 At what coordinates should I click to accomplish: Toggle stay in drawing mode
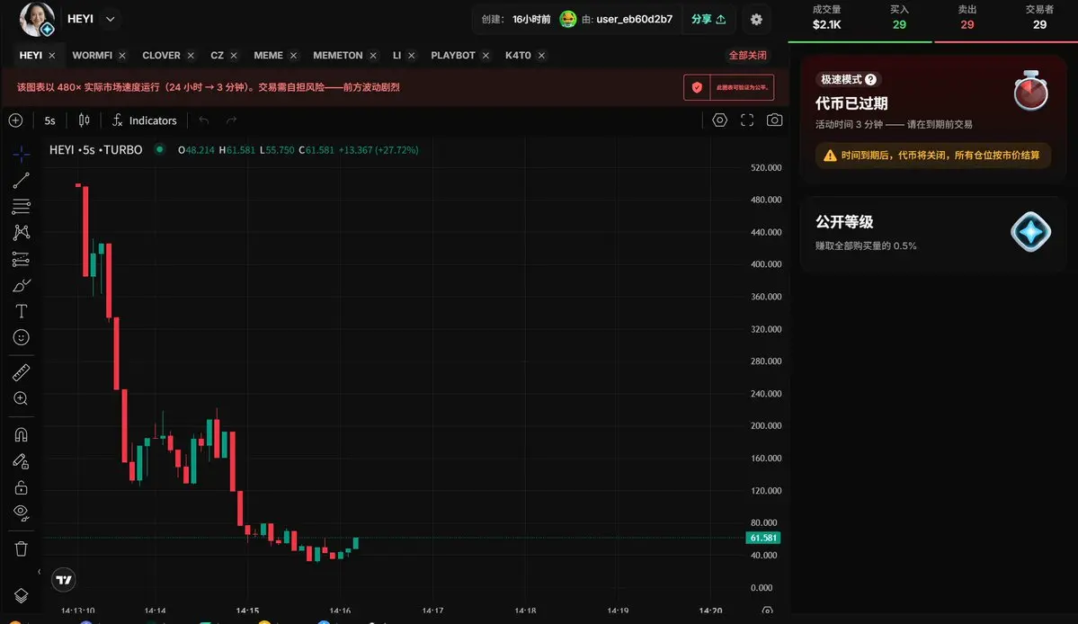22,461
